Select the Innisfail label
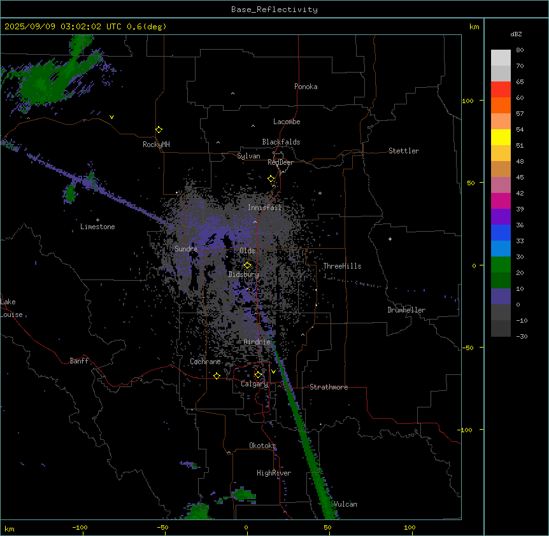The width and height of the screenshot is (549, 536). [264, 208]
